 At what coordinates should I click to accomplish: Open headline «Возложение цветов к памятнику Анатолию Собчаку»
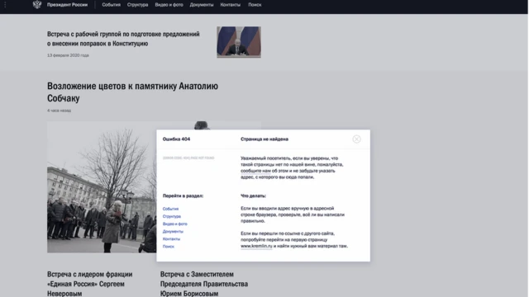point(132,92)
